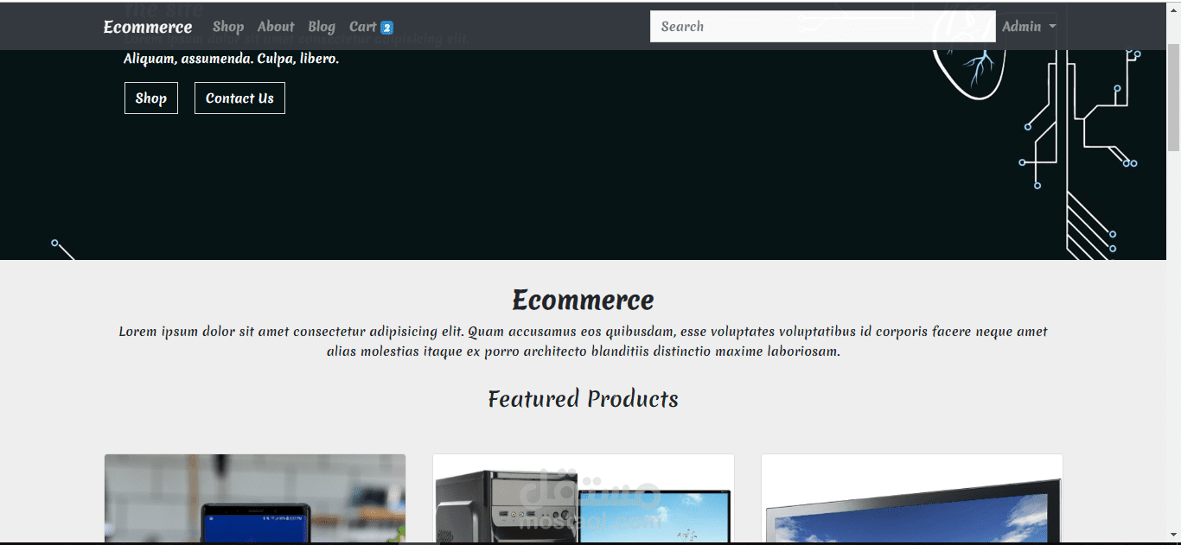Open the Shop page from navbar

tap(228, 27)
